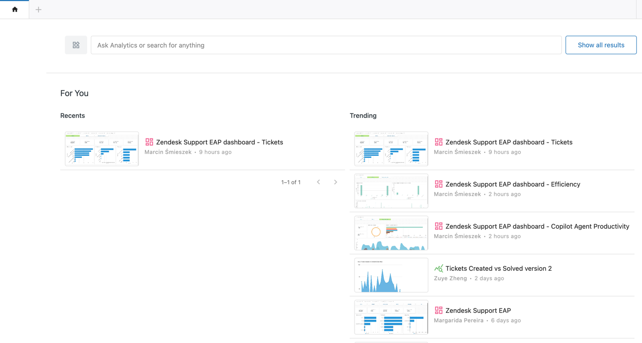Open the Efficiency dashboard thumbnail
The width and height of the screenshot is (642, 343).
pyautogui.click(x=391, y=191)
